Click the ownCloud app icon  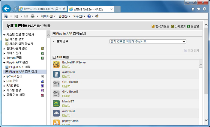click(56, 113)
